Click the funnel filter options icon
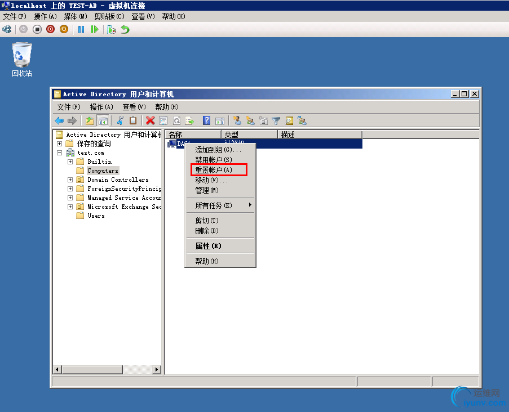509x412 pixels. (x=276, y=121)
